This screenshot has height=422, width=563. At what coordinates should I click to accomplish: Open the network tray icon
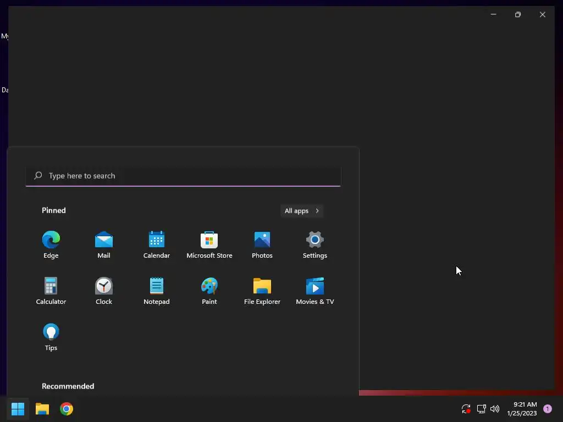tap(481, 409)
